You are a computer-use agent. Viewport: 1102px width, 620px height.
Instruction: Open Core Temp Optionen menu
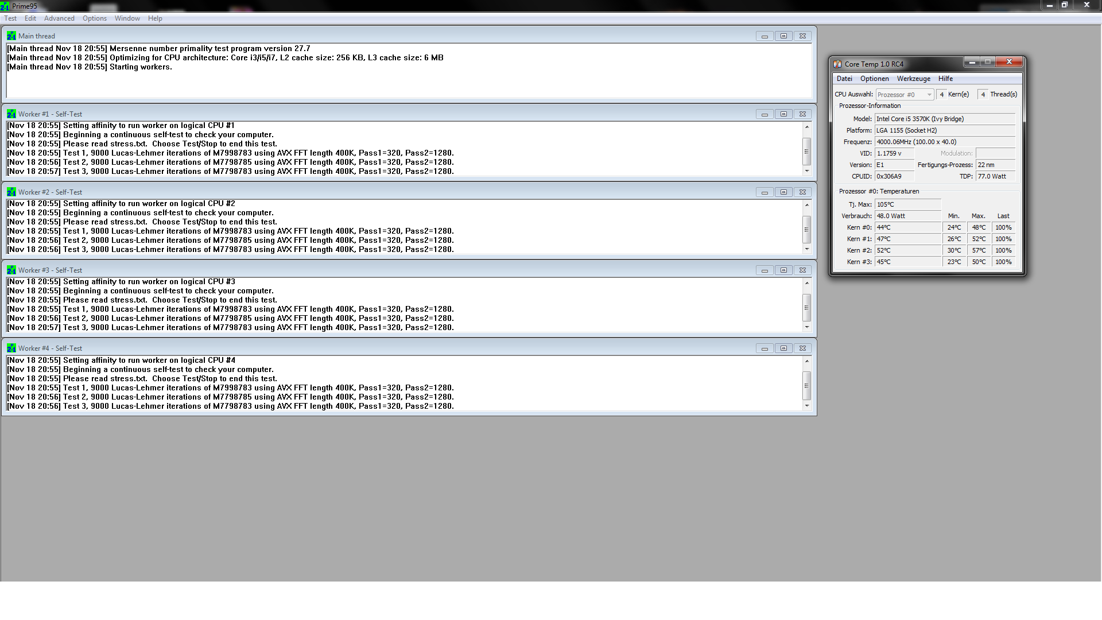tap(874, 79)
